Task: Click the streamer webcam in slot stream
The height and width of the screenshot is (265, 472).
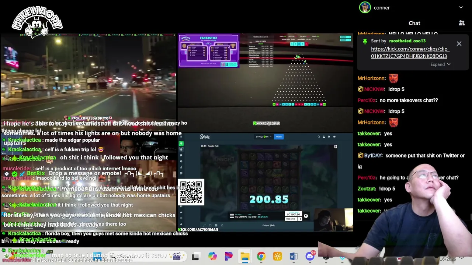Action: click(x=333, y=220)
